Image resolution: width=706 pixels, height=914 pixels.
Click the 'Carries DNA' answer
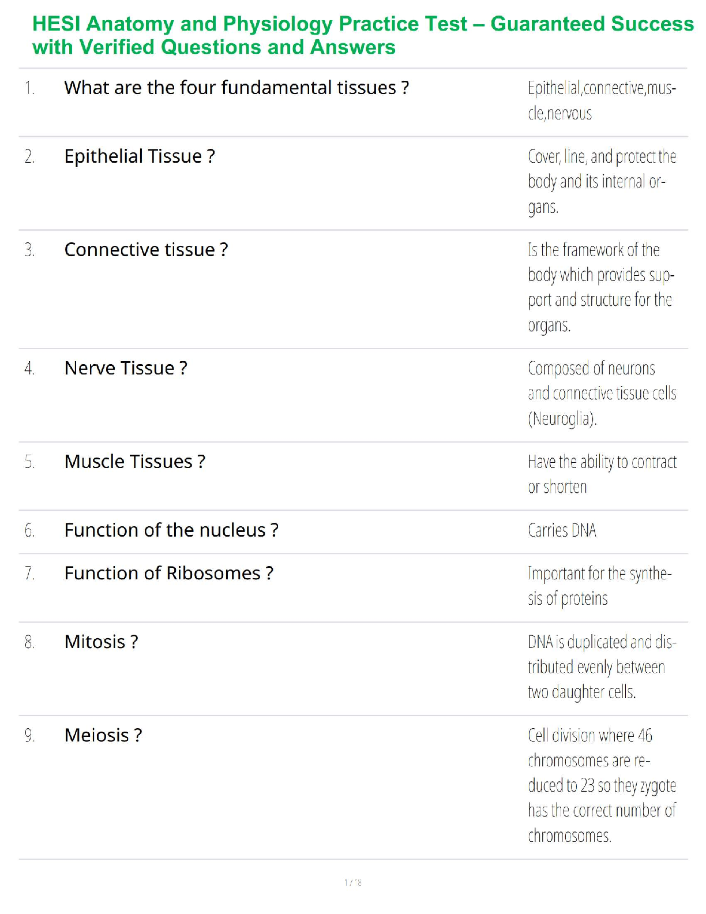click(562, 530)
